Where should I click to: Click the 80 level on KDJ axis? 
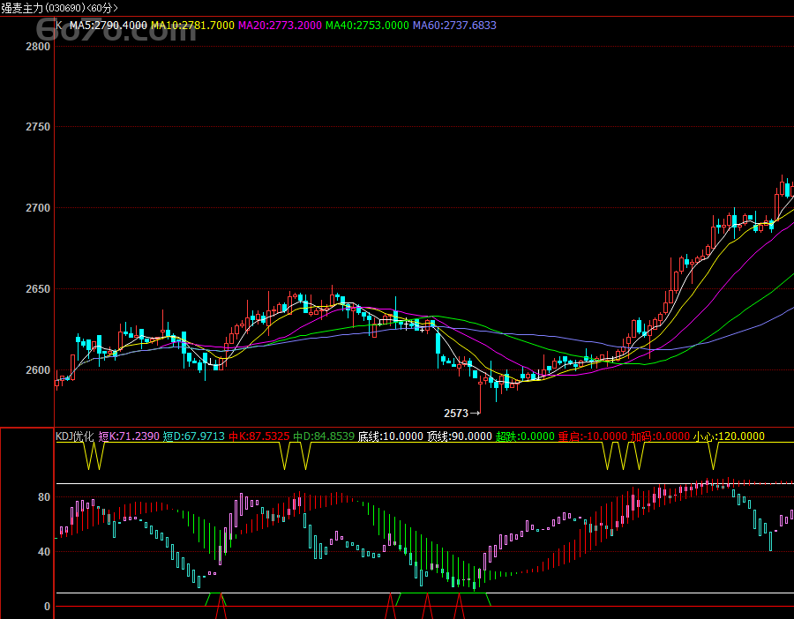click(44, 497)
